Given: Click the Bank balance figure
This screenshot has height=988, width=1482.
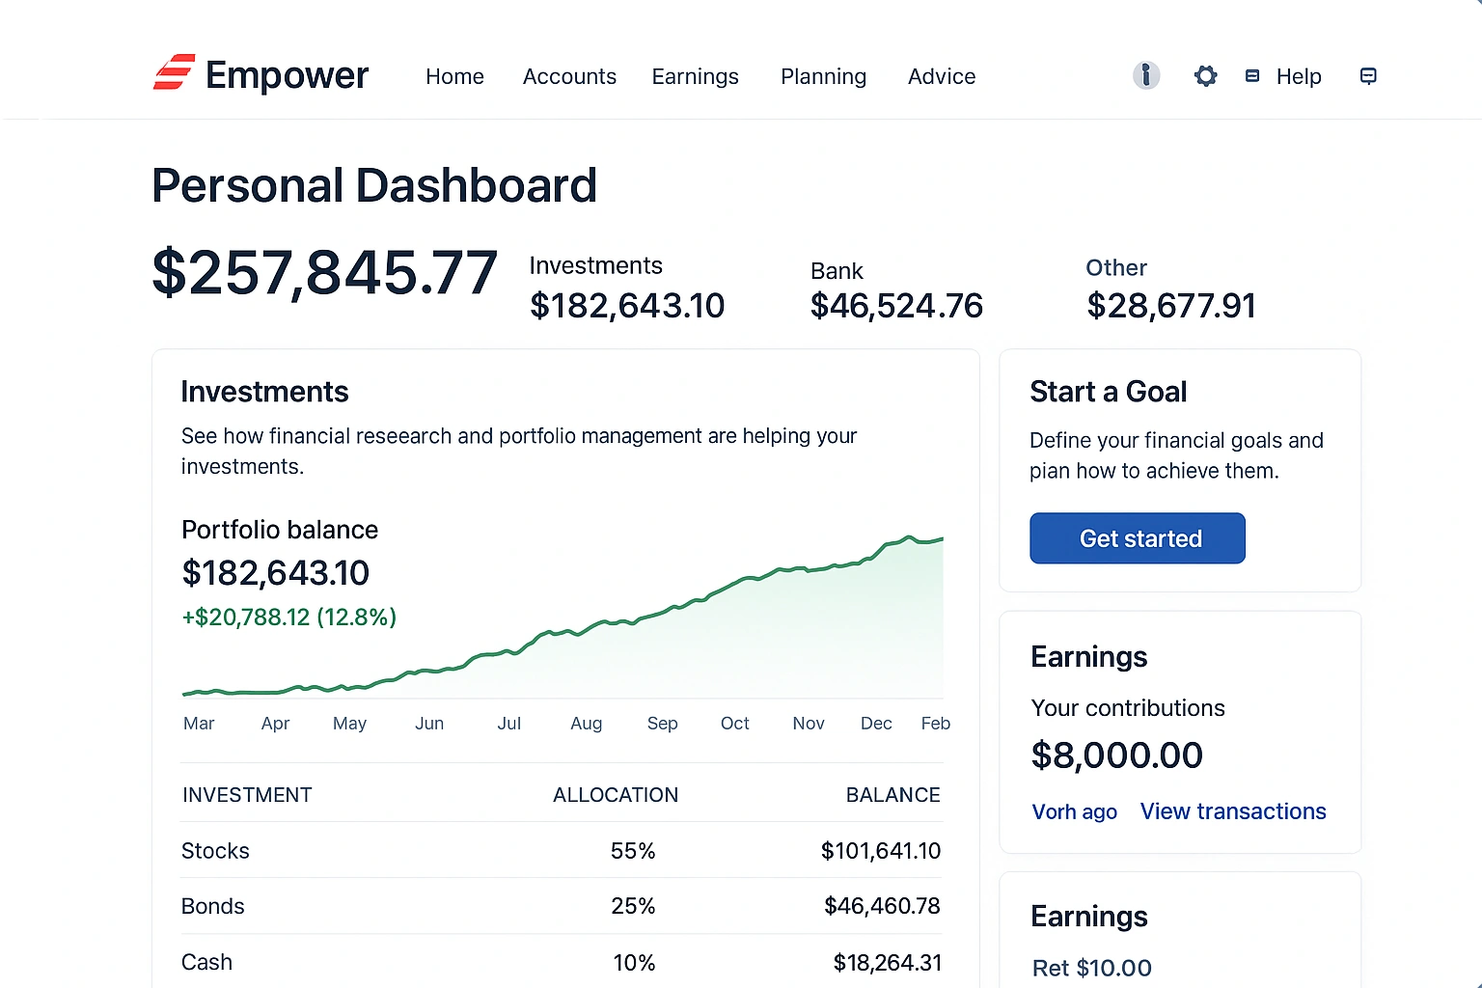Looking at the screenshot, I should [x=895, y=306].
